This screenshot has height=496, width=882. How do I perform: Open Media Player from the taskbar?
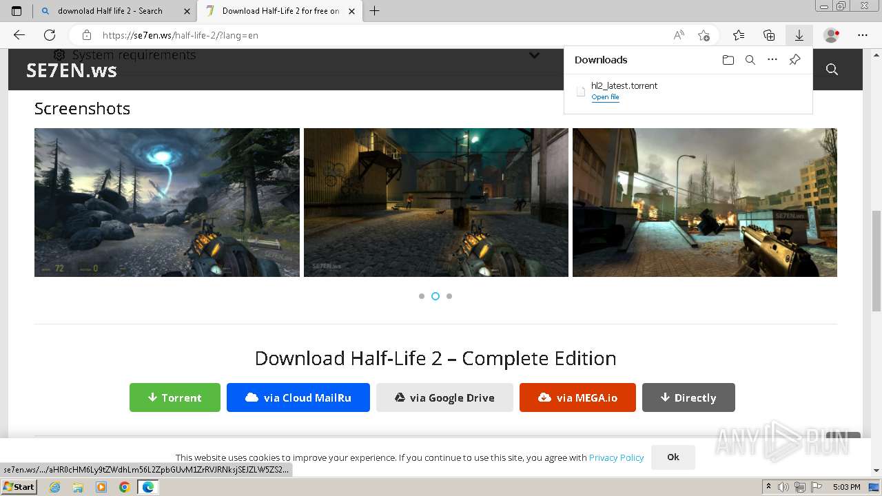click(x=101, y=487)
